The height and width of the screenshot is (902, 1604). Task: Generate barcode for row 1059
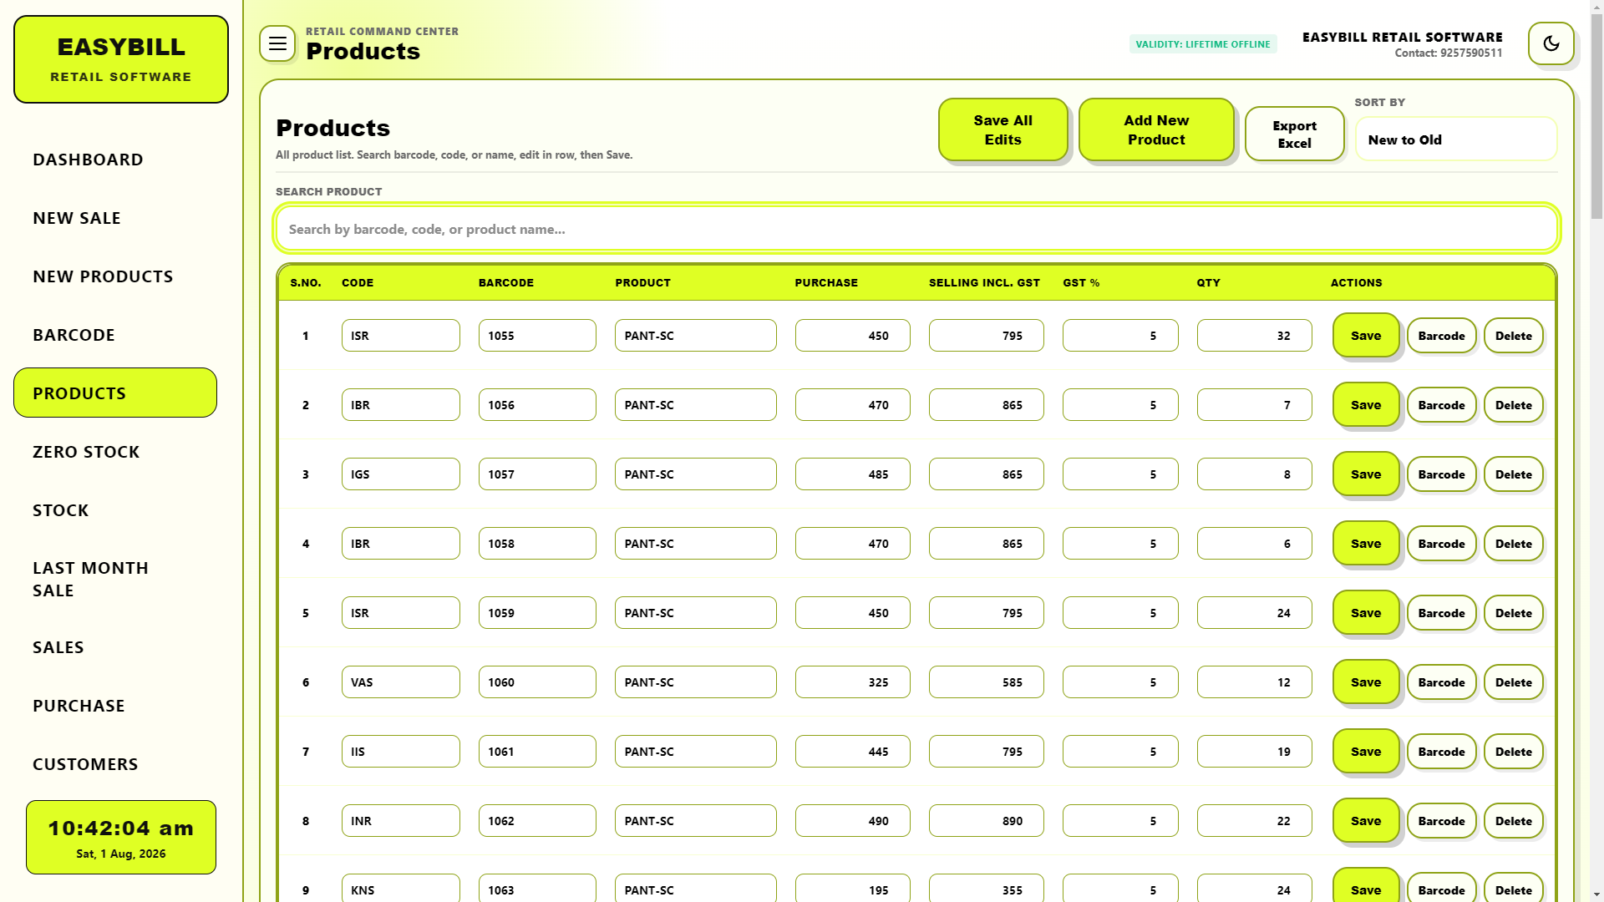click(x=1441, y=613)
